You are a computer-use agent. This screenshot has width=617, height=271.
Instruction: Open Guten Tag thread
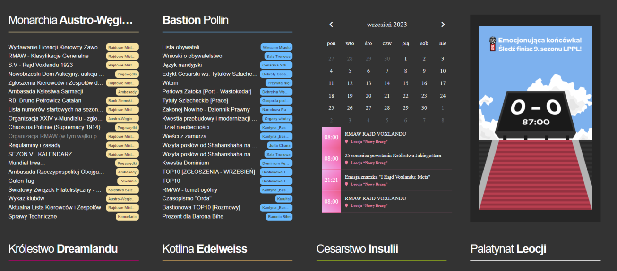tap(21, 181)
